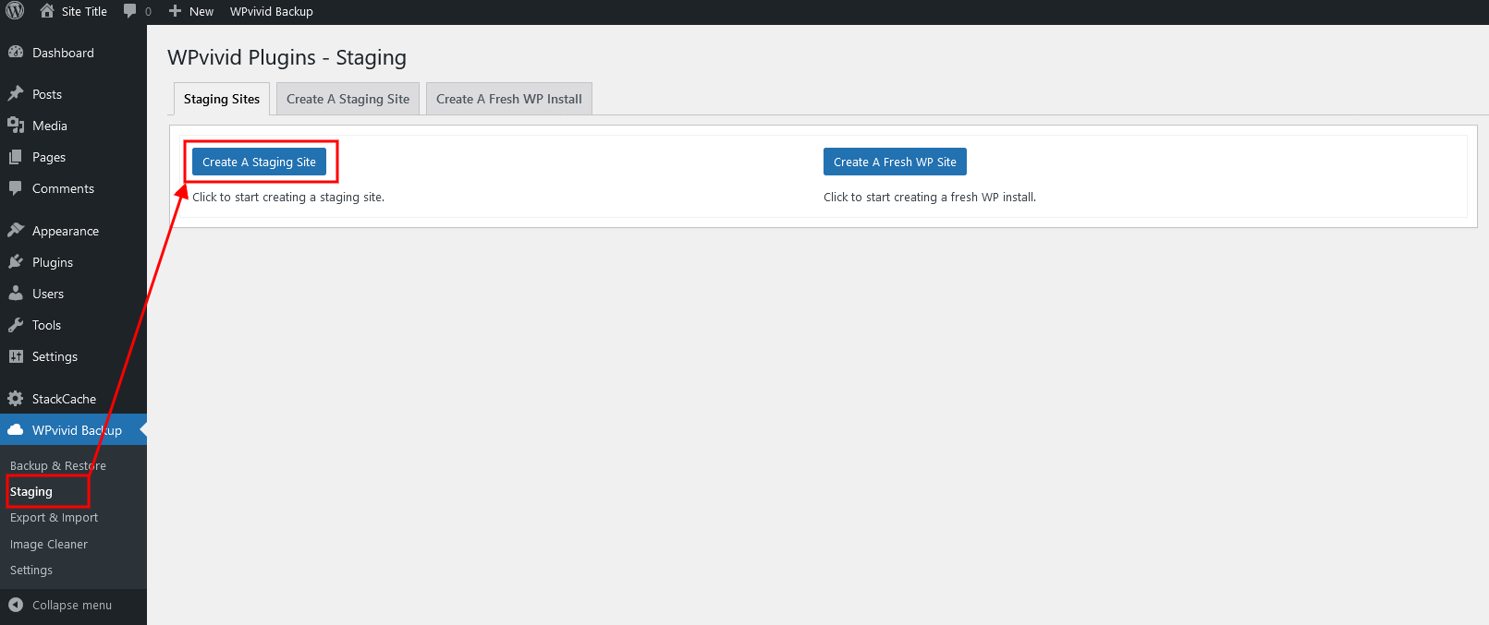The width and height of the screenshot is (1489, 625).
Task: Open the Posts menu item
Action: 47,94
